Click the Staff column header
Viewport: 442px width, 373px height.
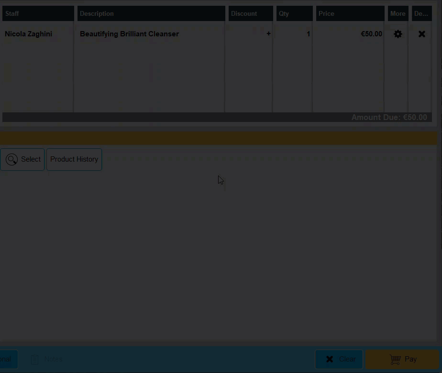tap(38, 13)
